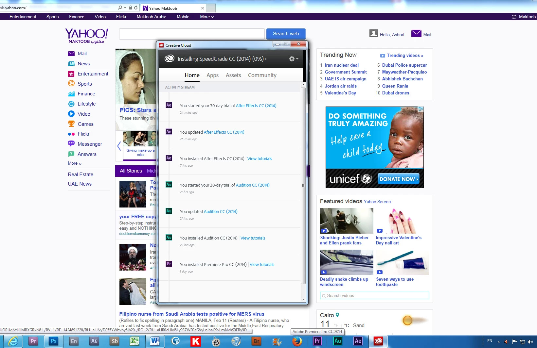The width and height of the screenshot is (537, 348).
Task: Click the Games trophy icon in sidebar
Action: click(71, 124)
